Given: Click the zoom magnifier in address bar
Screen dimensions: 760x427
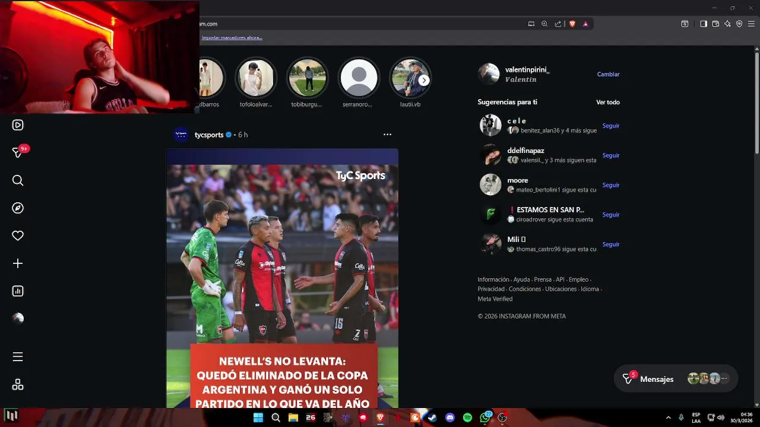Looking at the screenshot, I should 544,24.
